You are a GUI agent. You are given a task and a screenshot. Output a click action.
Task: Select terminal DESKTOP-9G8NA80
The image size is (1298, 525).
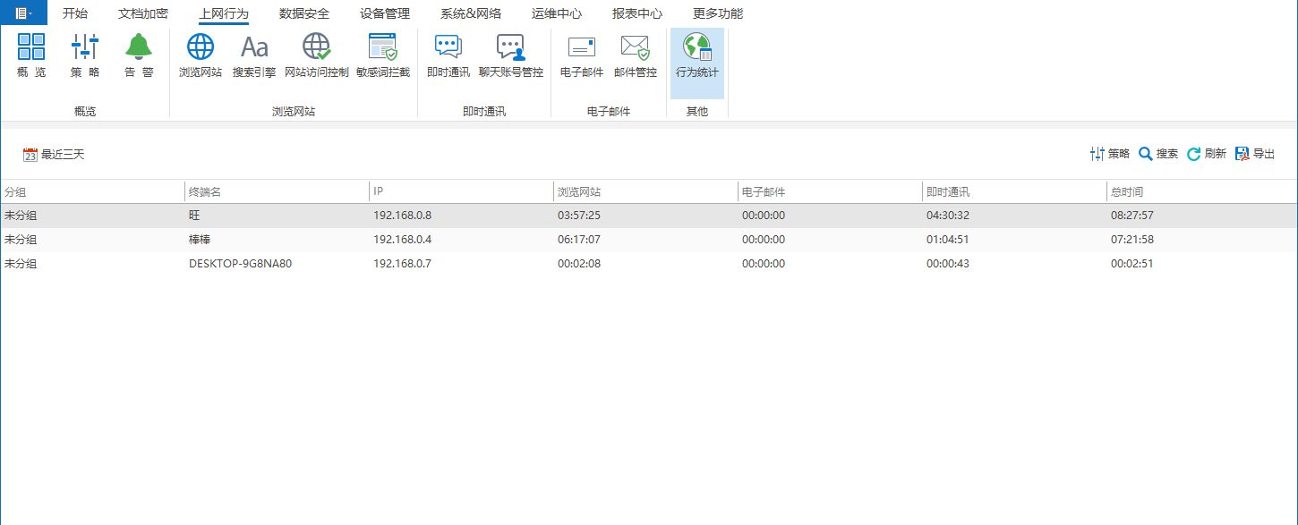240,264
